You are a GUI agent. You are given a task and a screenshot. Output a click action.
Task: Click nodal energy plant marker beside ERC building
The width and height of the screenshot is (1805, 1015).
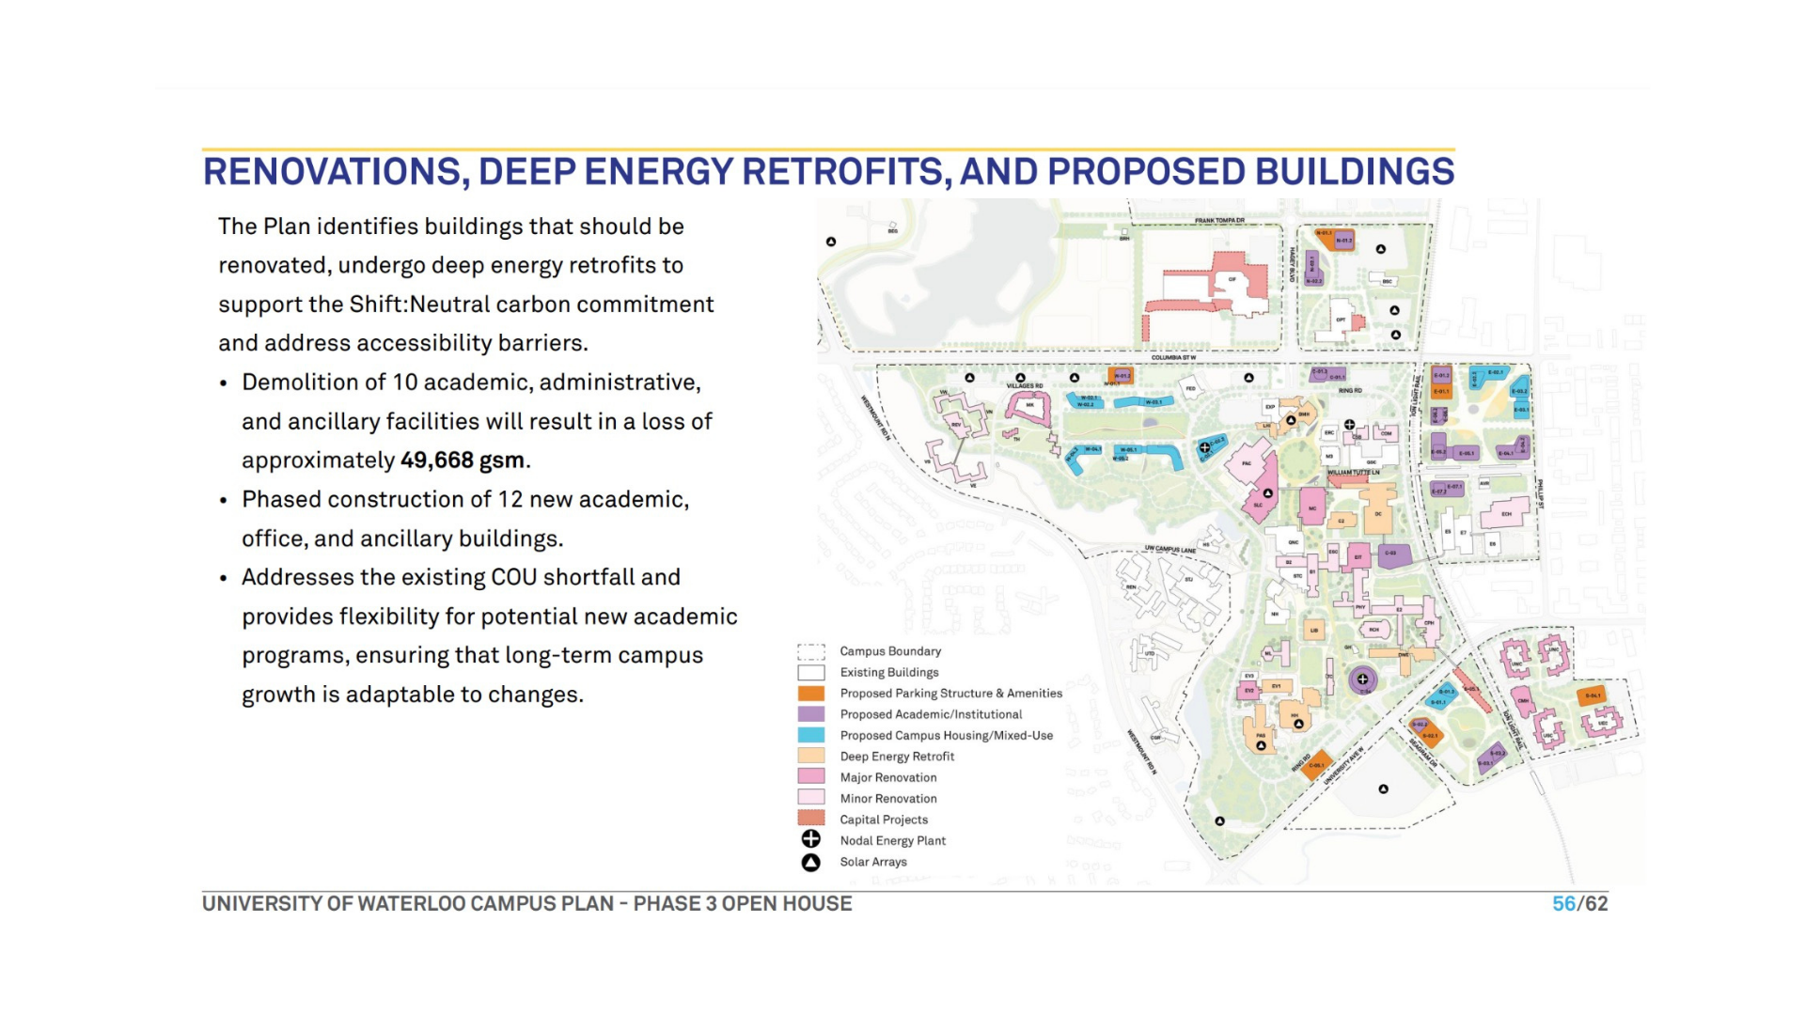(x=1349, y=425)
